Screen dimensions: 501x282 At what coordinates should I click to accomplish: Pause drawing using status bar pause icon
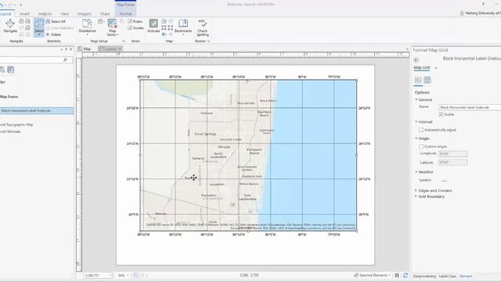pyautogui.click(x=397, y=275)
